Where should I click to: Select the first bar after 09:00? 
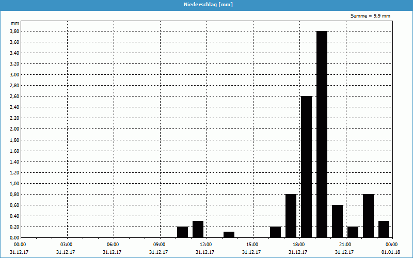(x=182, y=232)
